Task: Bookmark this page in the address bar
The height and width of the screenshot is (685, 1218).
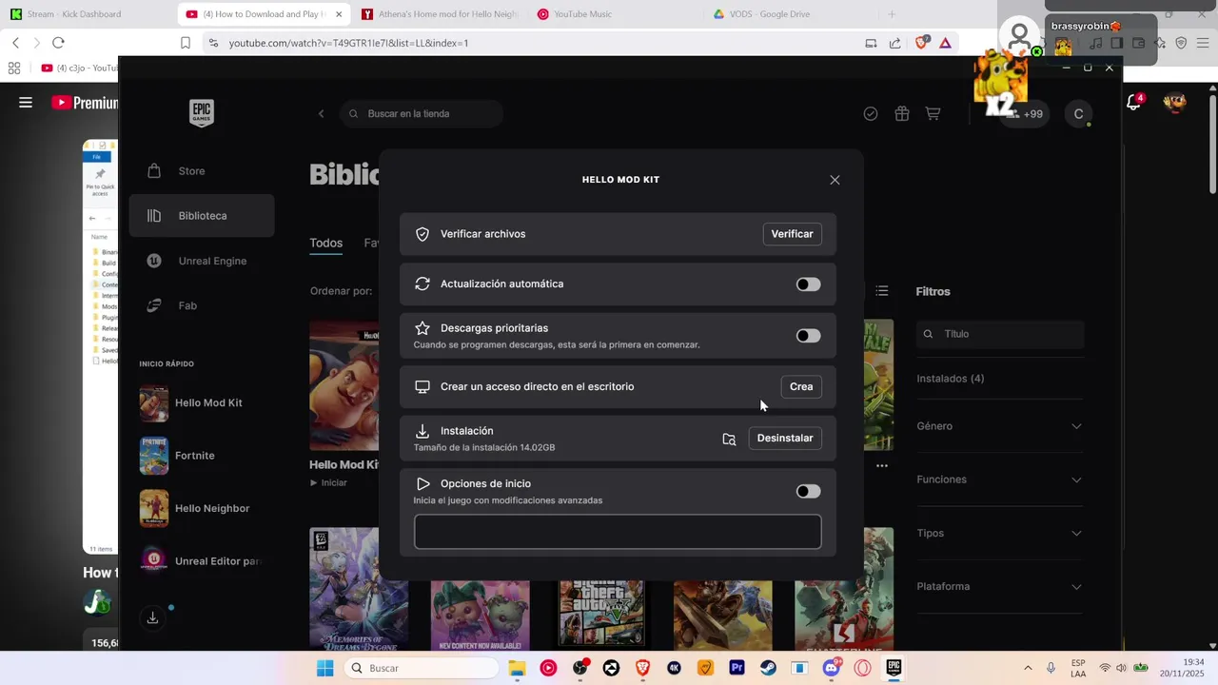Action: 186,43
